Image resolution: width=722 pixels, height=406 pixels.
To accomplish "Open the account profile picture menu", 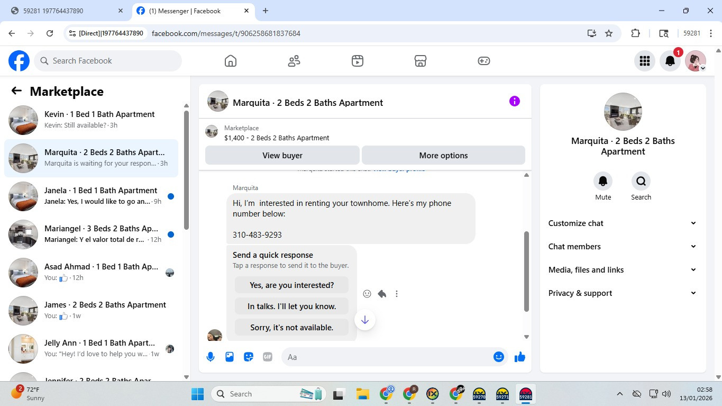I will [695, 61].
